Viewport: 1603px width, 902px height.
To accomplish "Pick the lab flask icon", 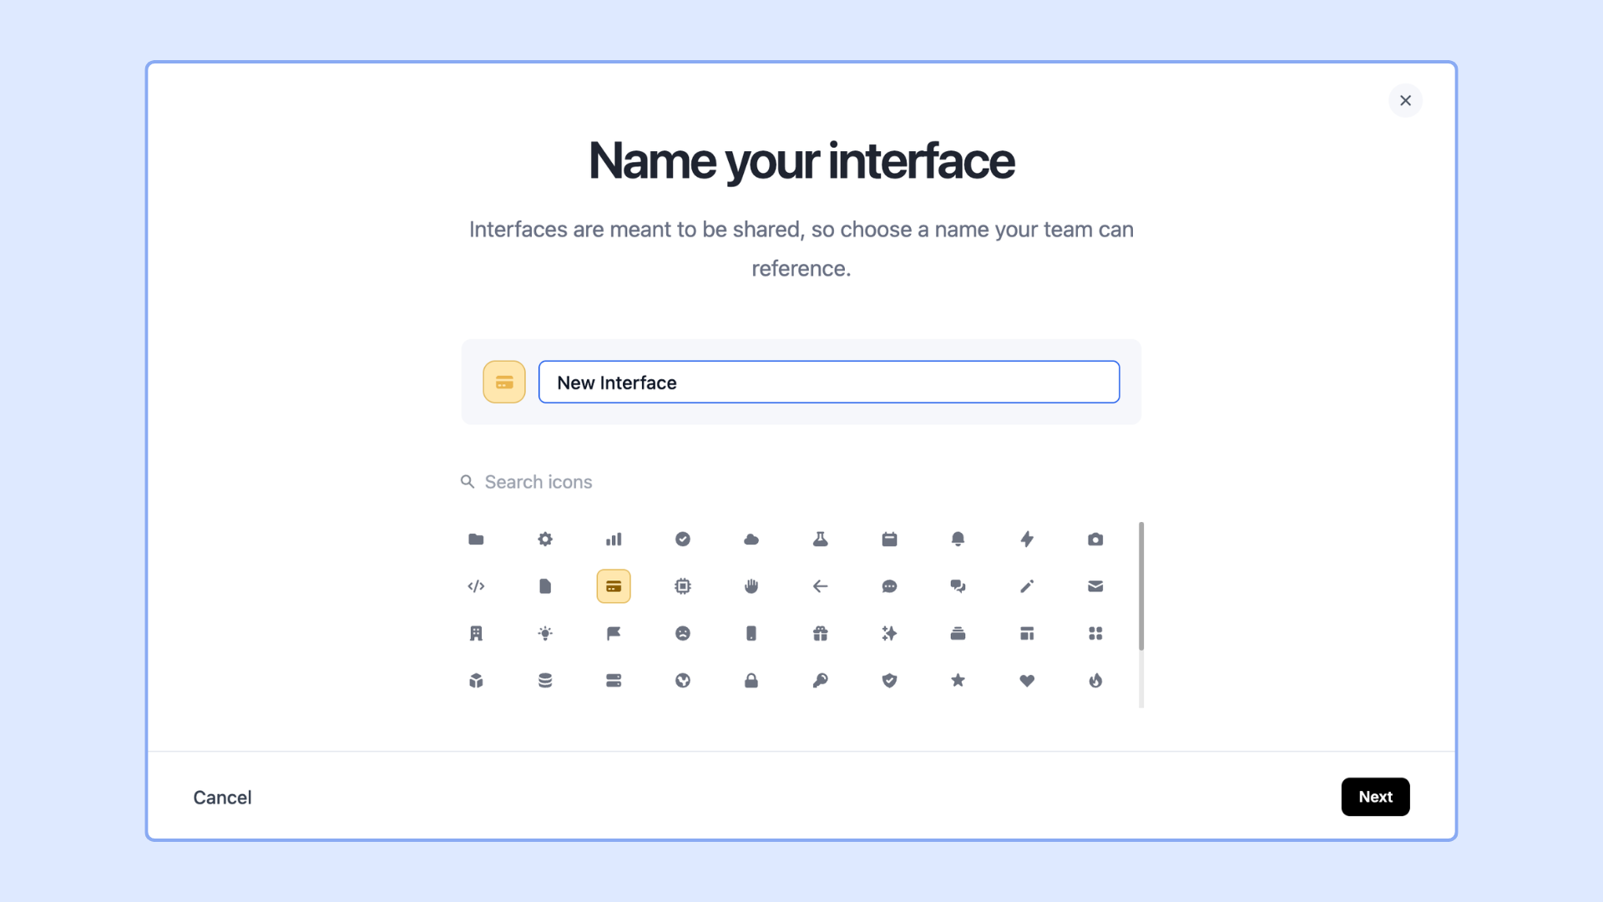I will [x=821, y=540].
